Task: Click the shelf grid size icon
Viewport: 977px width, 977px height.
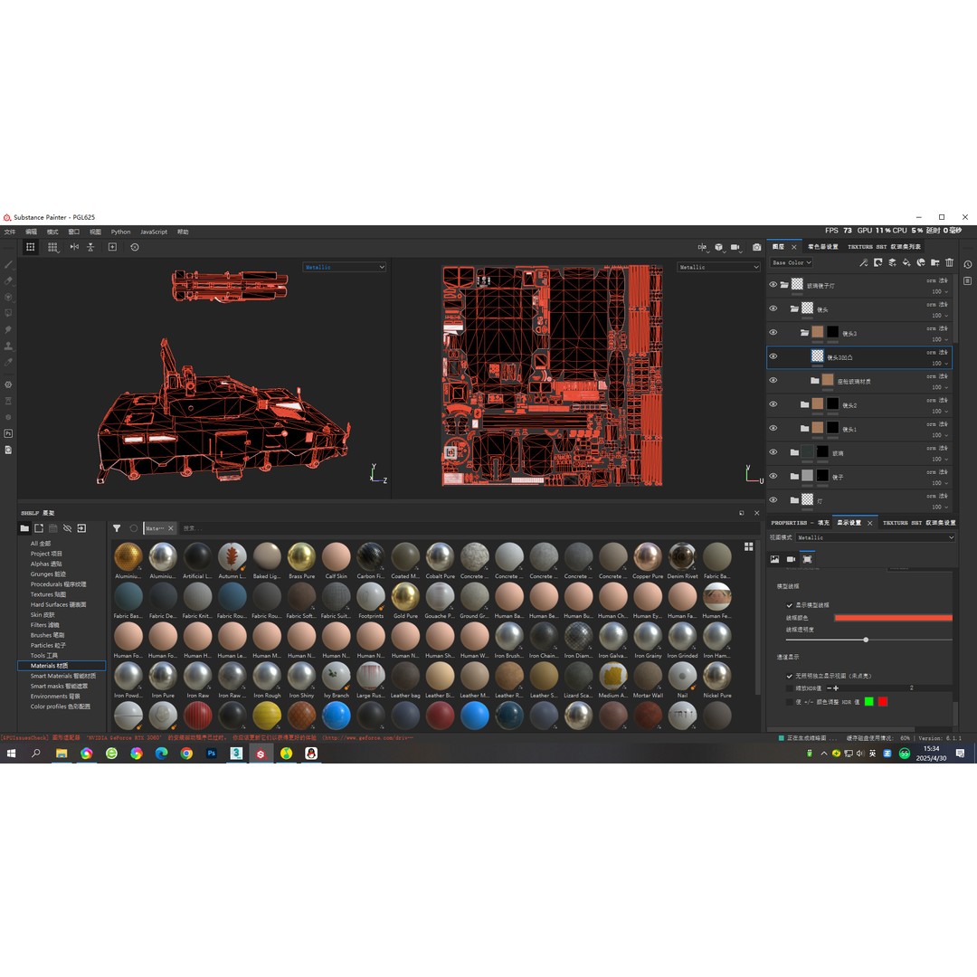Action: coord(748,546)
